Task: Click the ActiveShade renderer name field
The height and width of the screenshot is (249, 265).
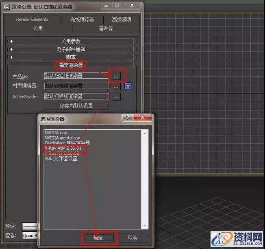Action: click(x=76, y=96)
